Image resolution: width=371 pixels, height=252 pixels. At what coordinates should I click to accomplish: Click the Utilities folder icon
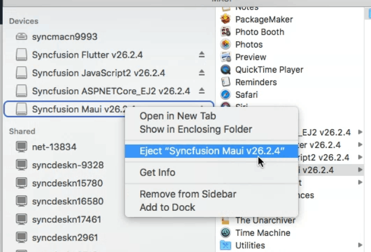226,245
